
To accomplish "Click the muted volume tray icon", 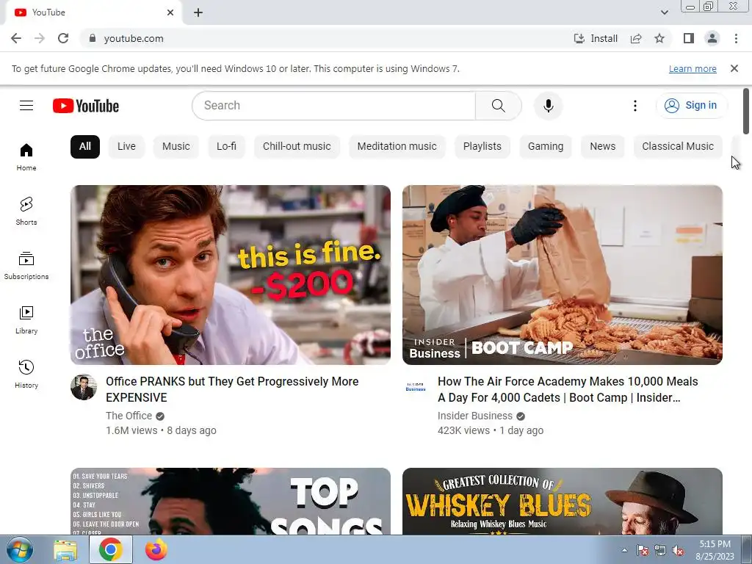I will click(678, 551).
